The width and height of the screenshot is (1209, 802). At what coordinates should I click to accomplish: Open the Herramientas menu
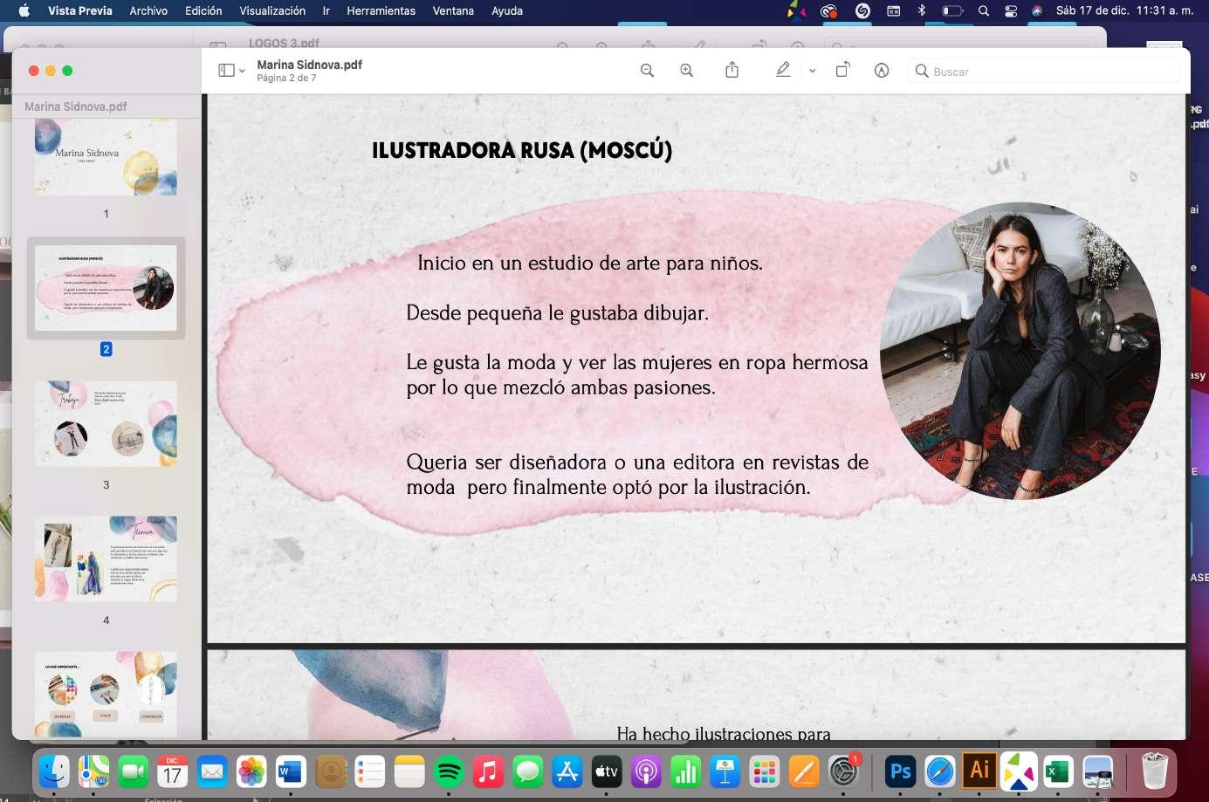381,10
